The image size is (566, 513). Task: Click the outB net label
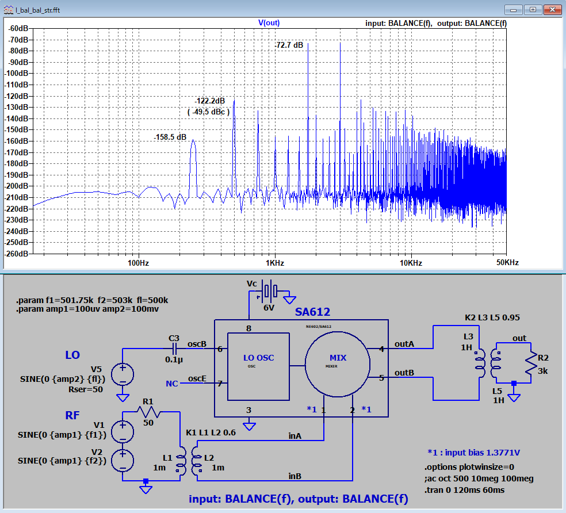click(404, 373)
